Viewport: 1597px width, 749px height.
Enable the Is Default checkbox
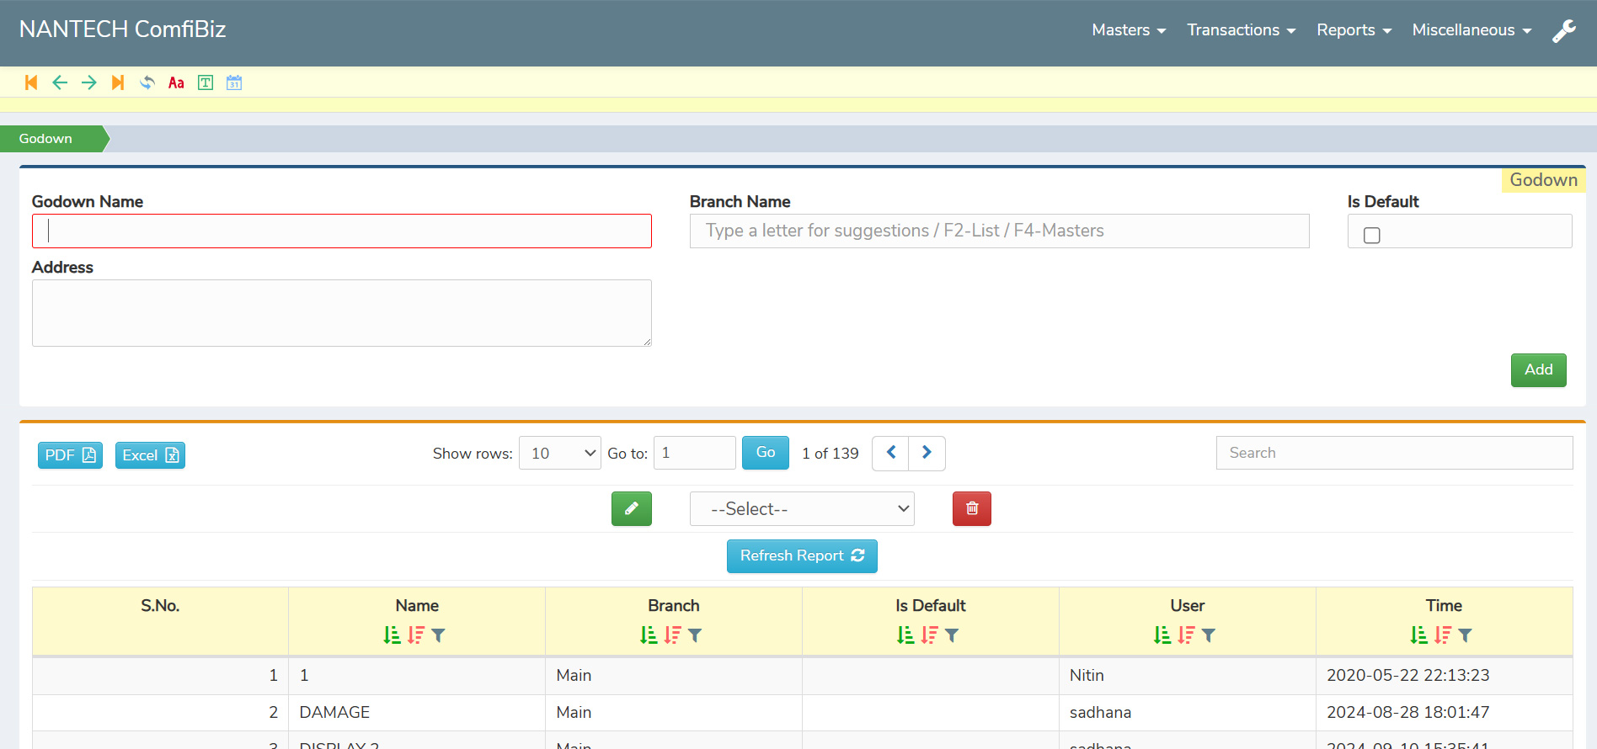click(x=1372, y=236)
